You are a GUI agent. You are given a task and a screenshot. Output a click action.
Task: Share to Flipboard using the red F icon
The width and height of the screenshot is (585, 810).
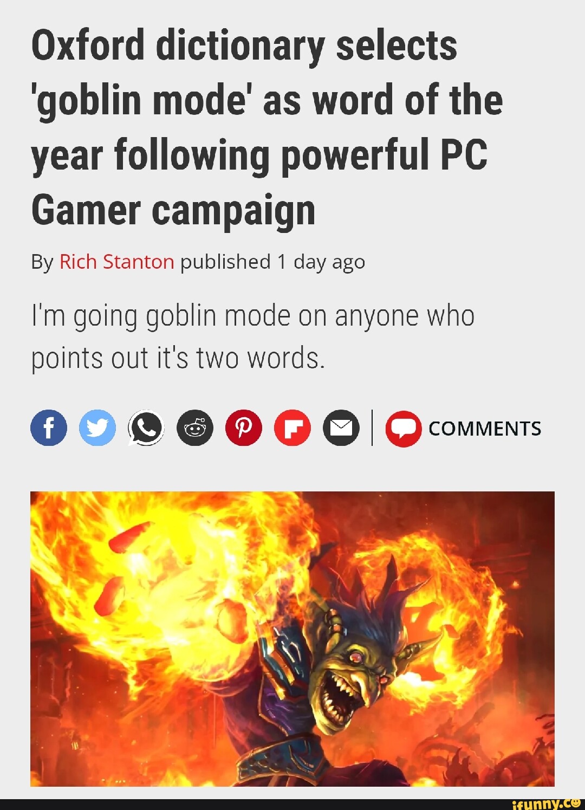292,428
